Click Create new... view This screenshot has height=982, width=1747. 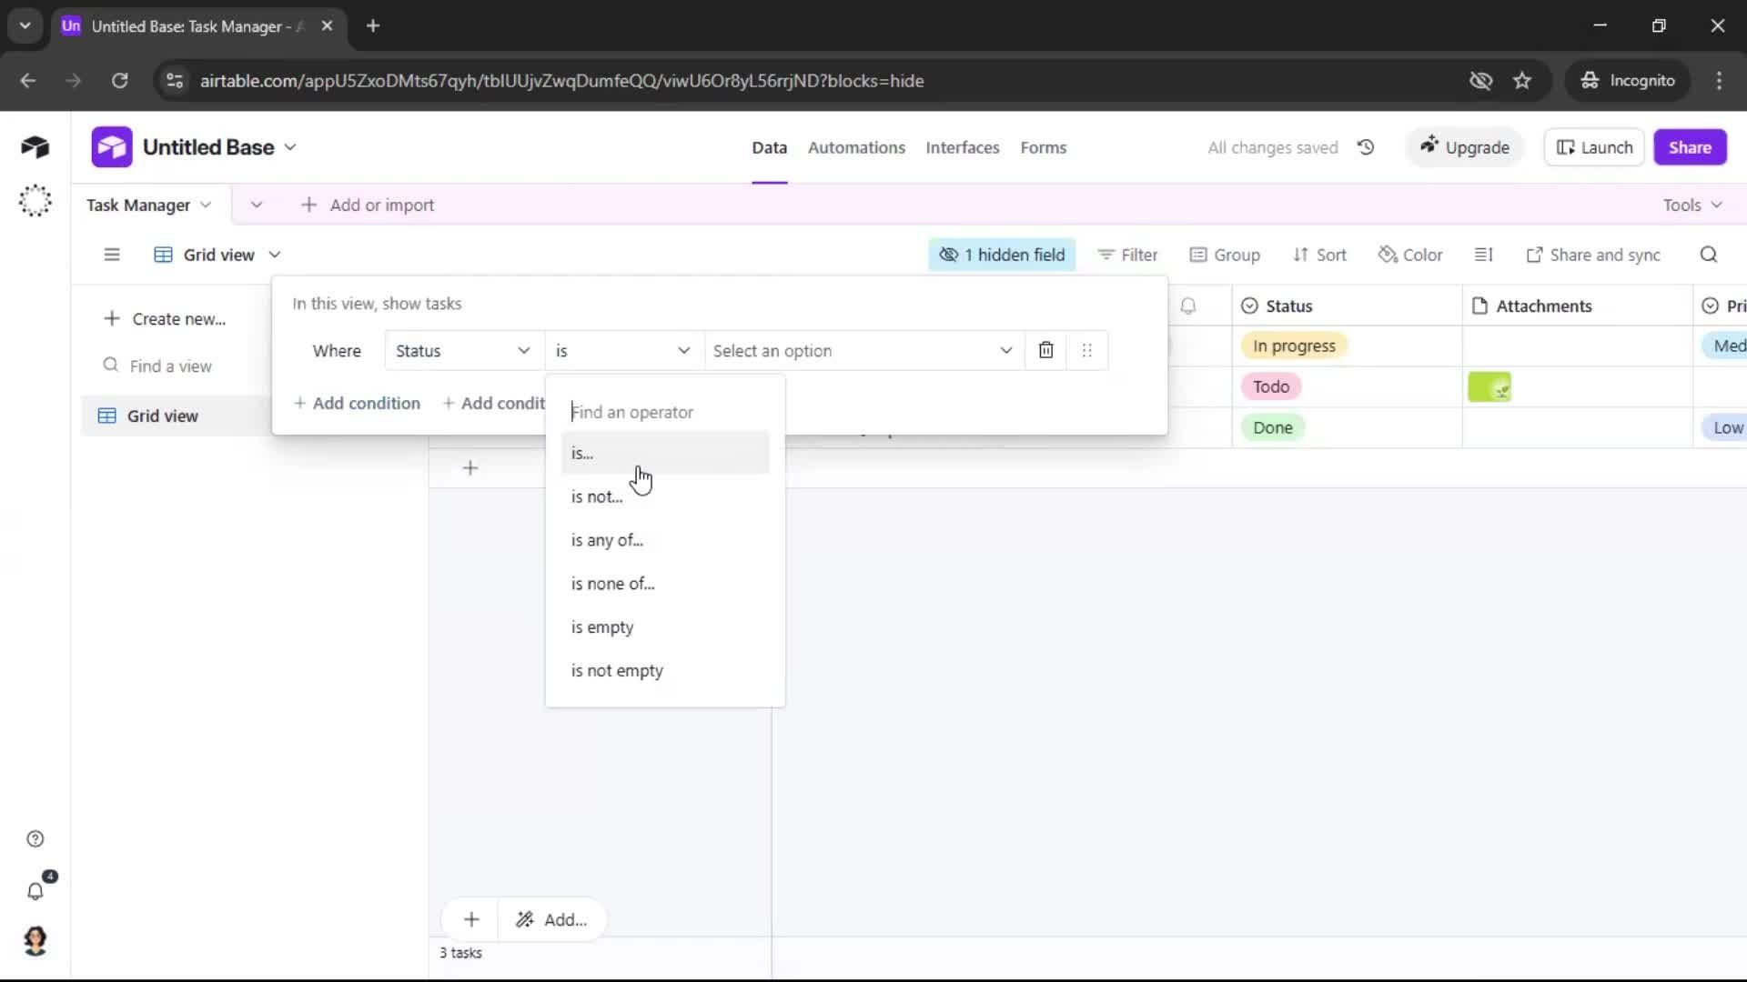pyautogui.click(x=165, y=319)
